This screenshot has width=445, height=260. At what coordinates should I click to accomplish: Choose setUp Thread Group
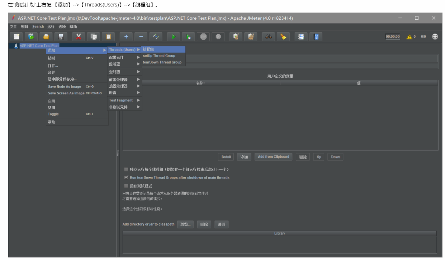pos(164,56)
